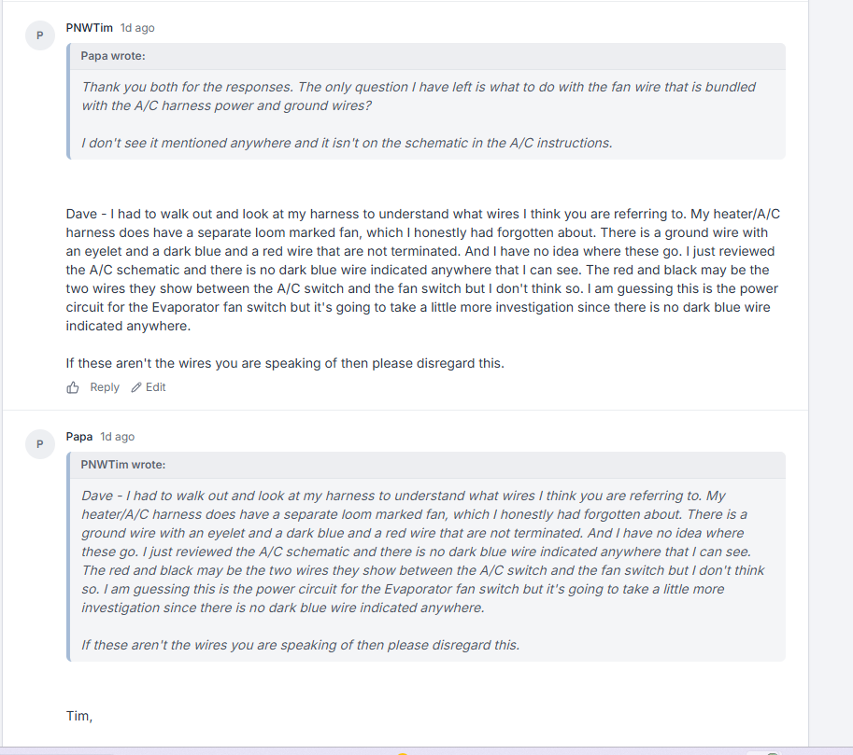
Task: Open PNWTim's username profile link
Action: [x=89, y=28]
